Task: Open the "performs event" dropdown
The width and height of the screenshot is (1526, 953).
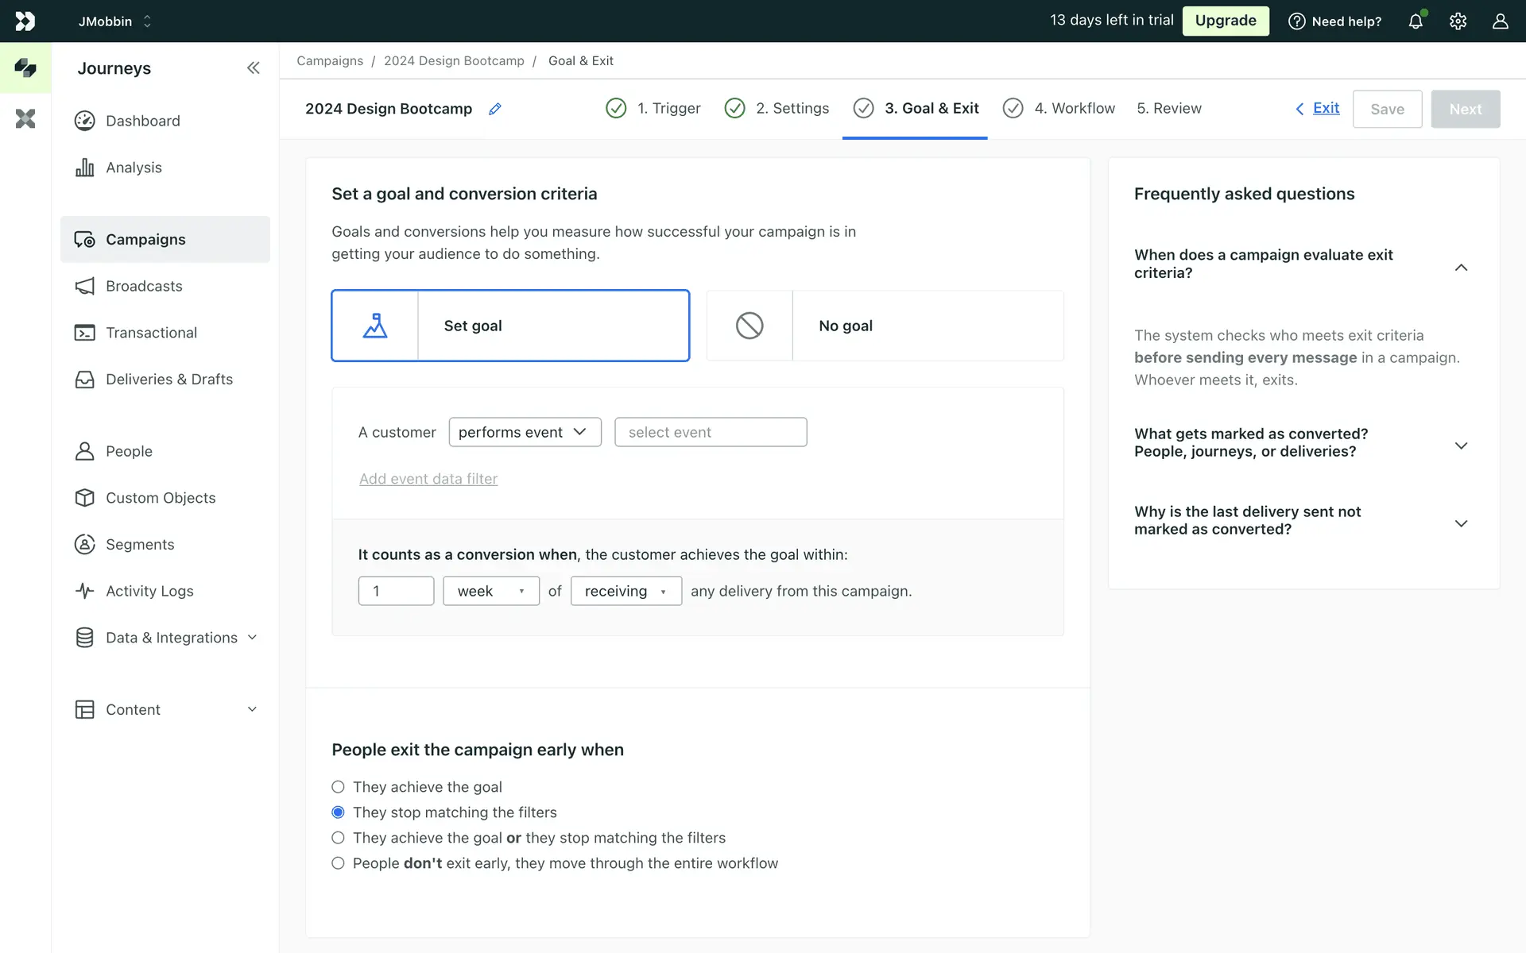Action: click(x=525, y=432)
